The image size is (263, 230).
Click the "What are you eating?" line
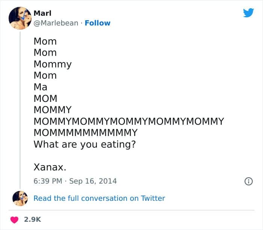(x=85, y=144)
